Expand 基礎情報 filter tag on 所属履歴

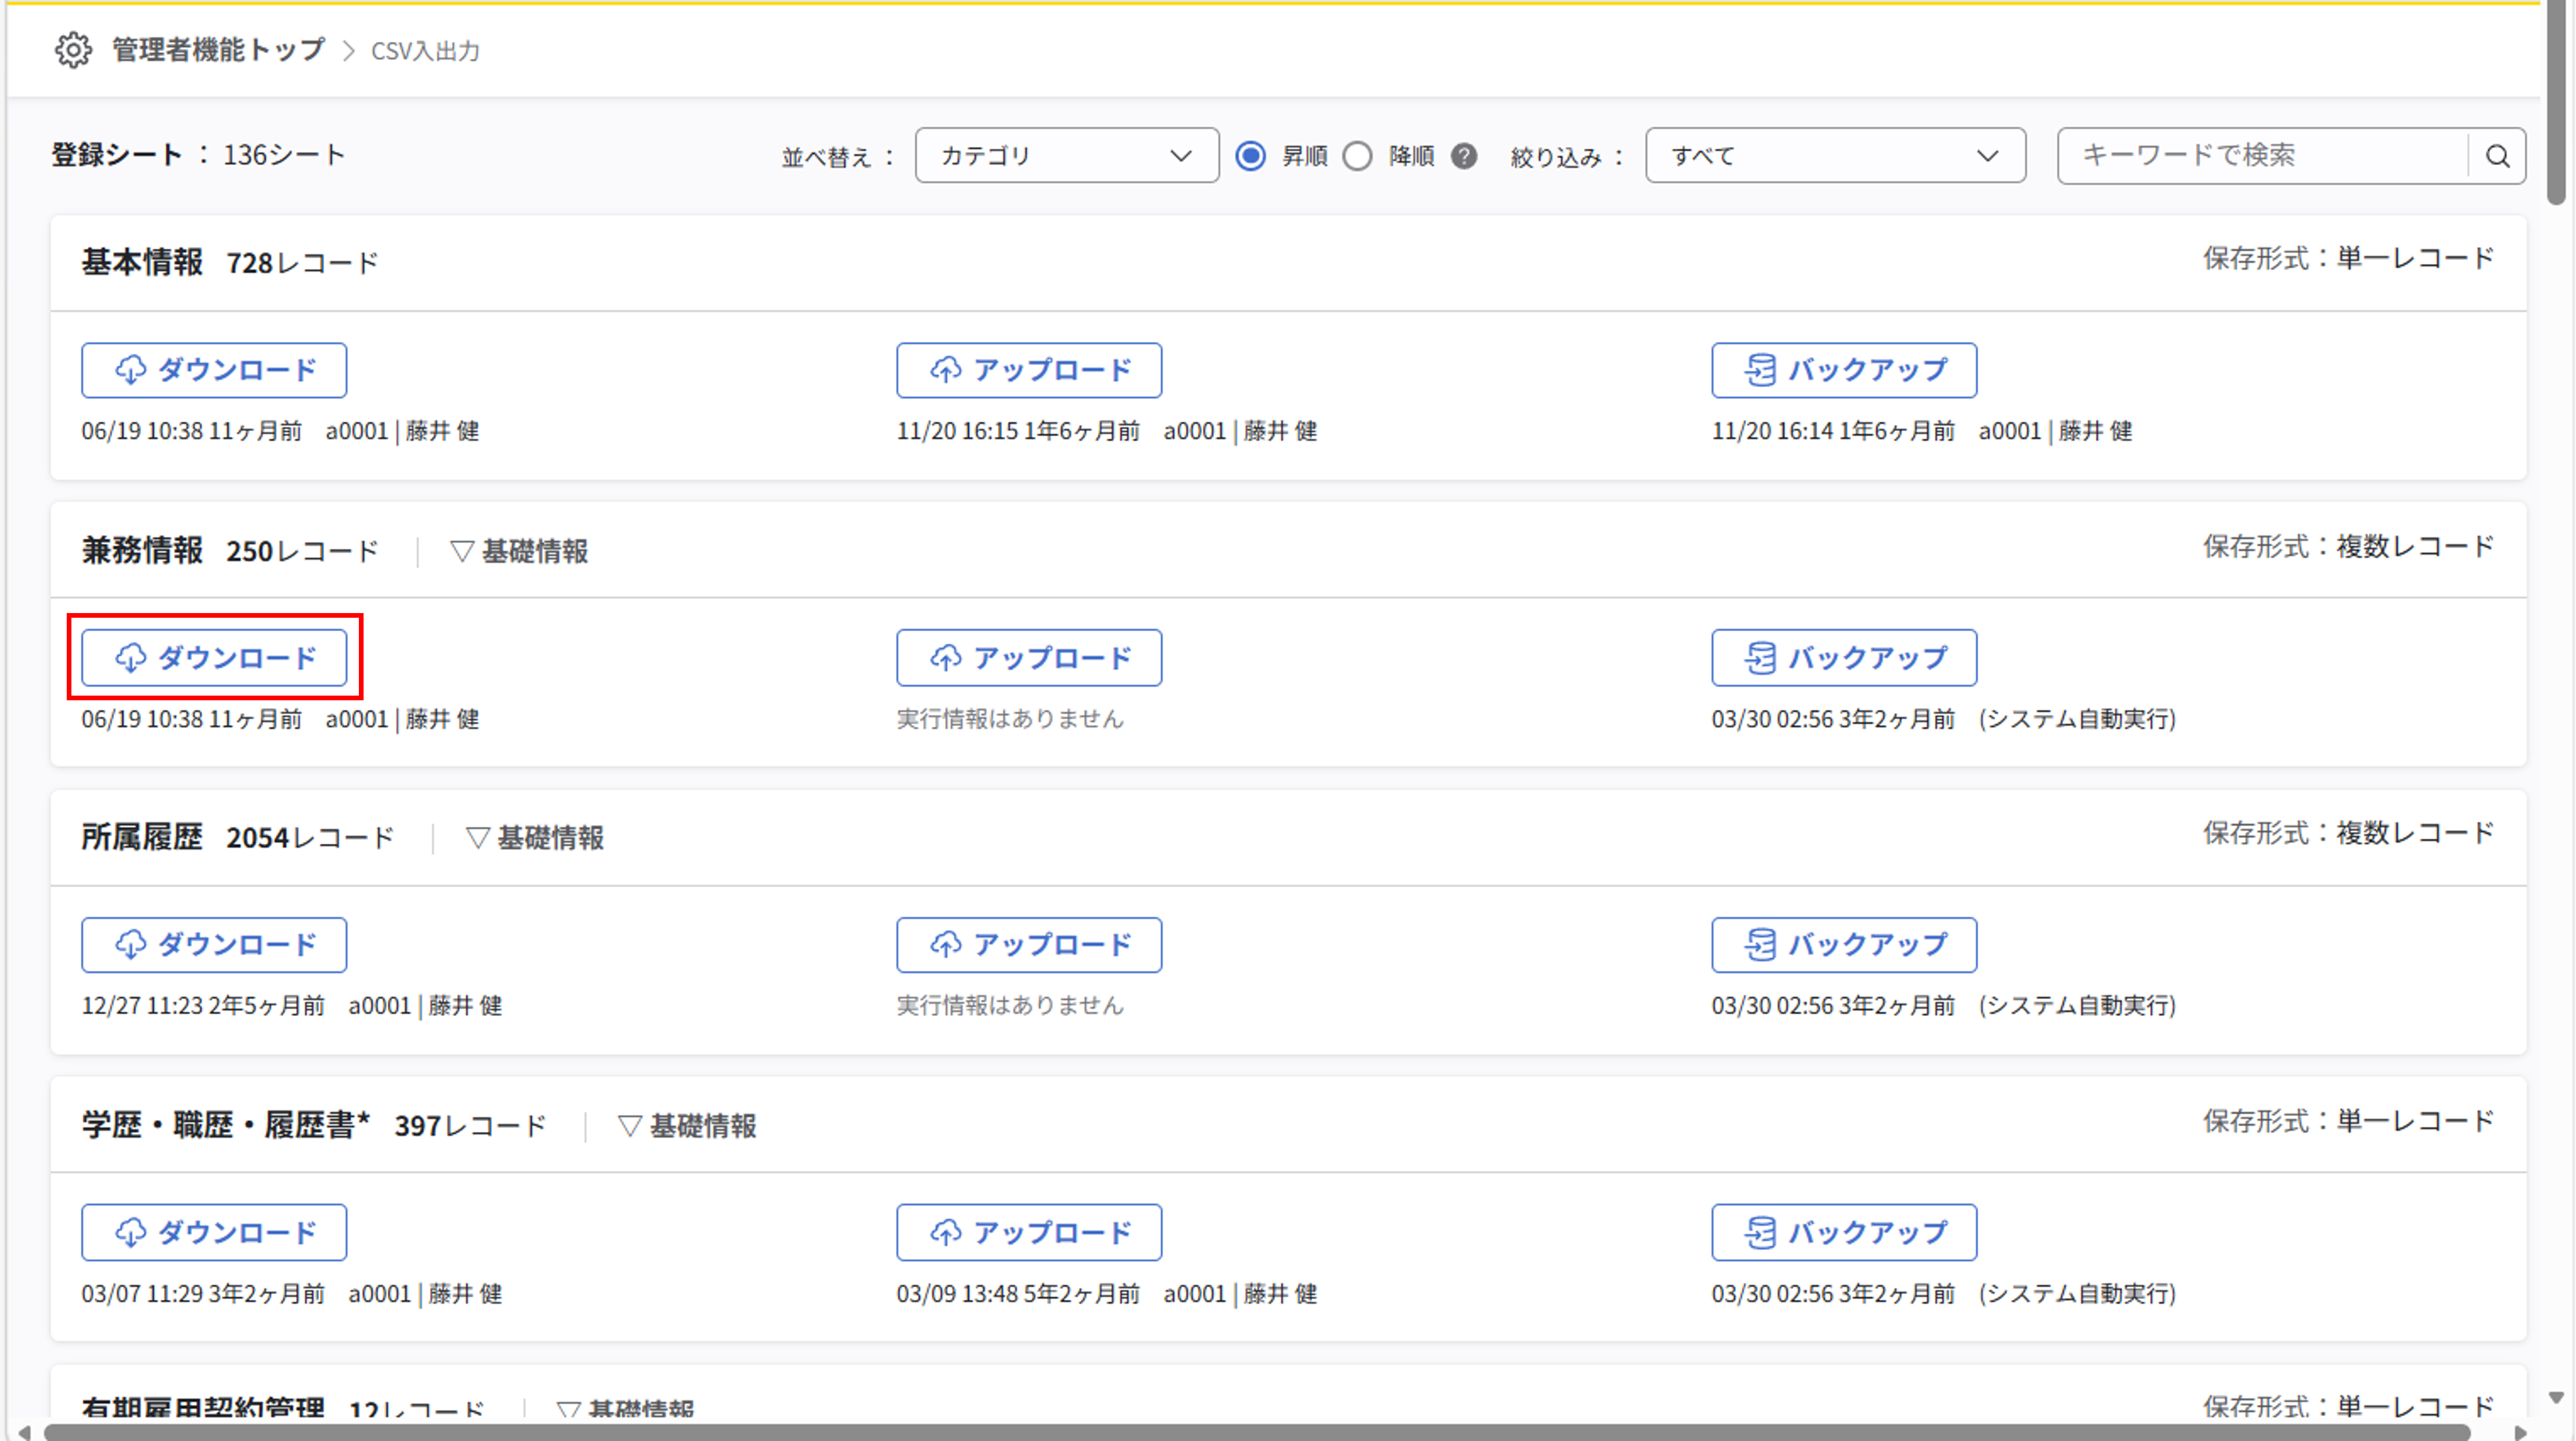coord(535,838)
